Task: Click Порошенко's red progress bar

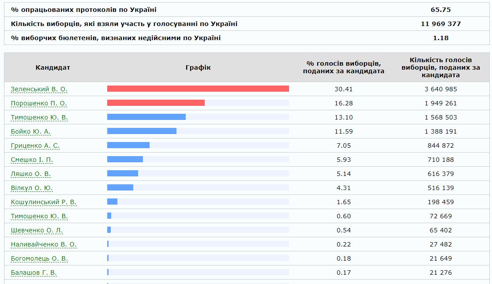Action: pos(156,103)
